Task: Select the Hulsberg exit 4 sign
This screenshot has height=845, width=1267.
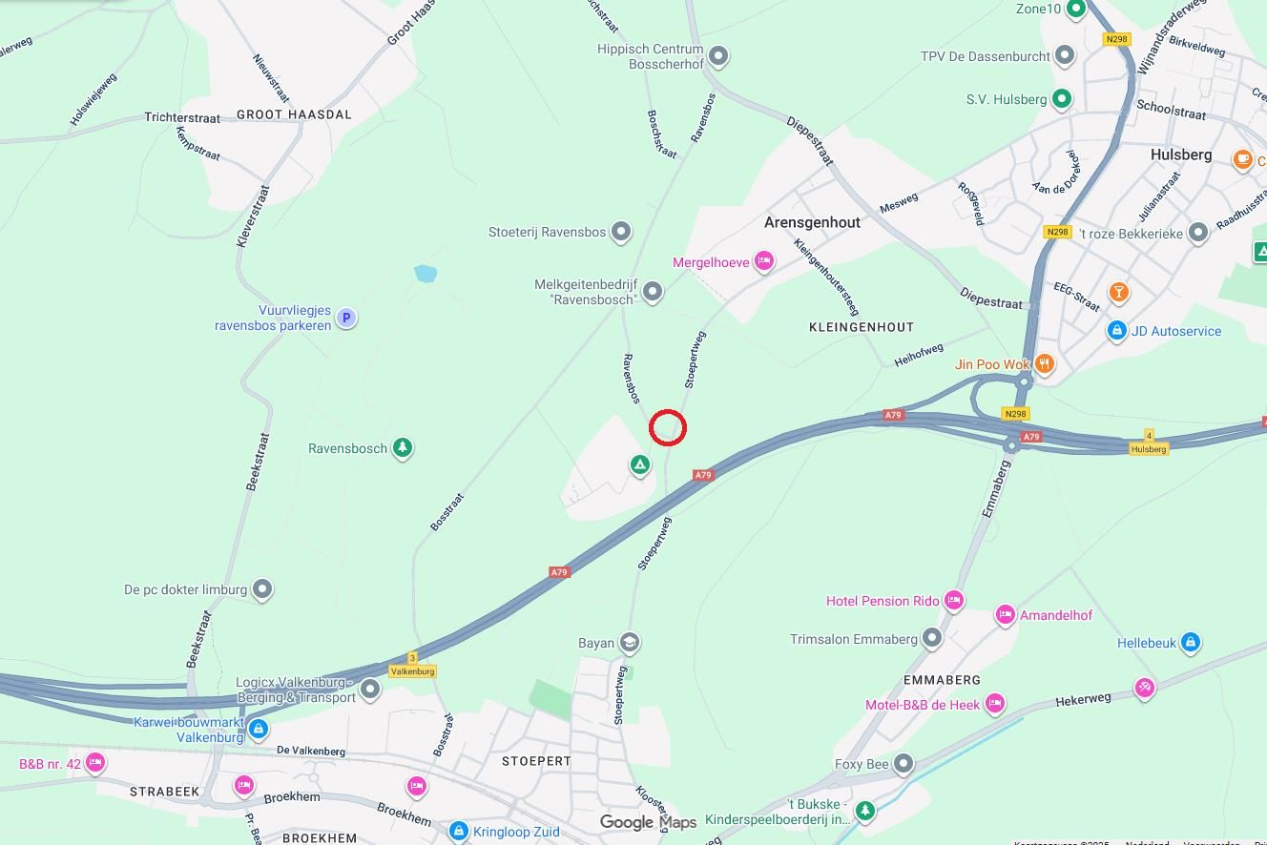Action: [1149, 443]
